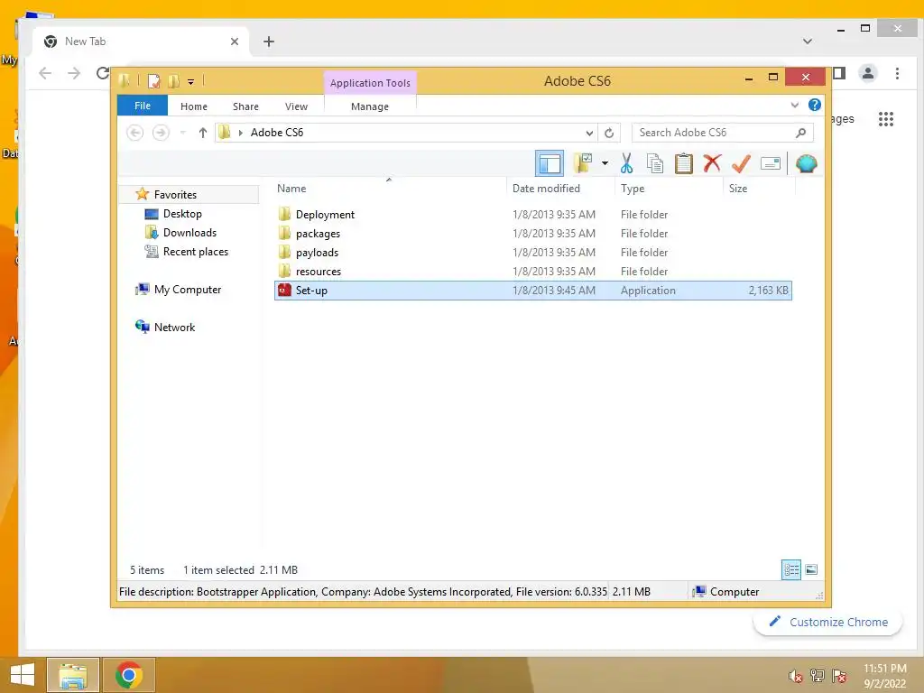
Task: Sort by the Name column header
Action: [x=389, y=188]
